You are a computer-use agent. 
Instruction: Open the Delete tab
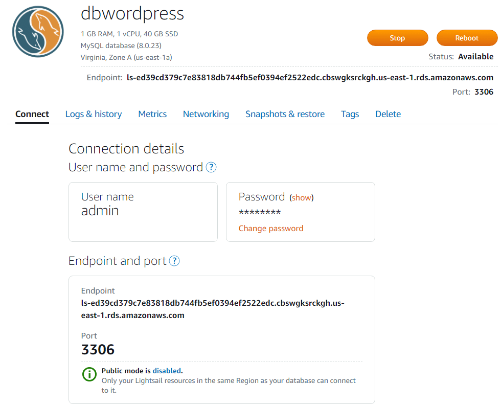coord(388,114)
